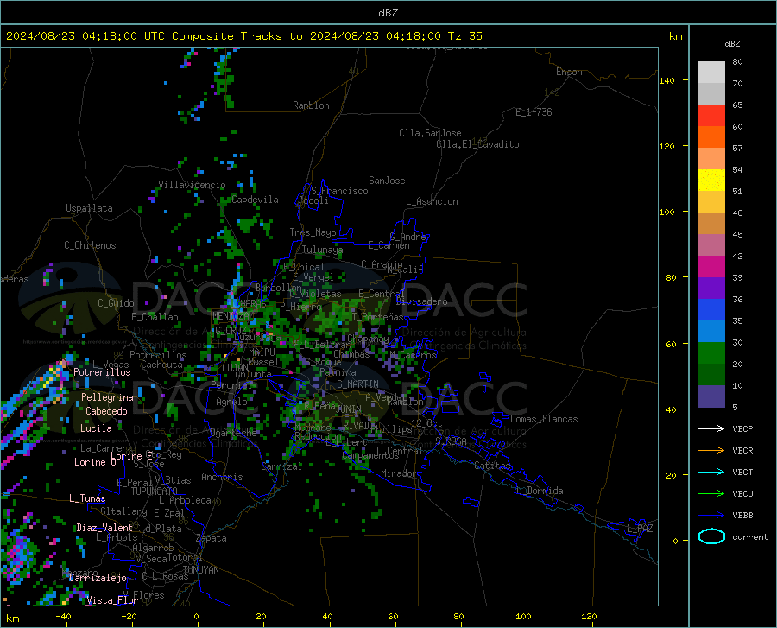This screenshot has height=628, width=777.
Task: Click the Villavicencio place label
Action: 192,185
